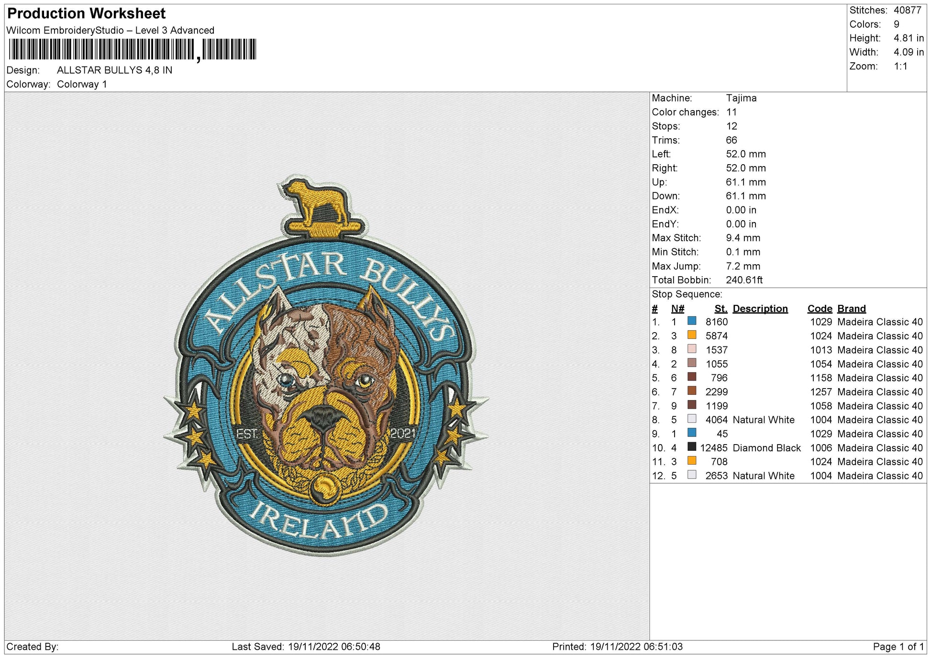Select the orange swatch for stop 2
Screen dimensions: 931x658
692,335
